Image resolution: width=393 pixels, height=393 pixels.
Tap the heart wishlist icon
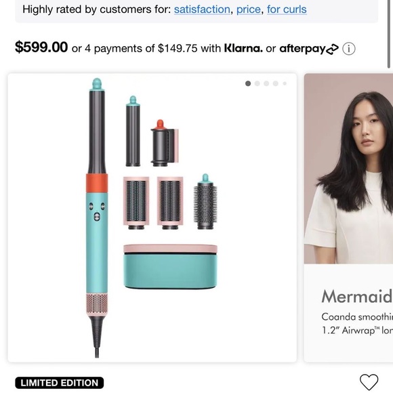click(x=369, y=382)
